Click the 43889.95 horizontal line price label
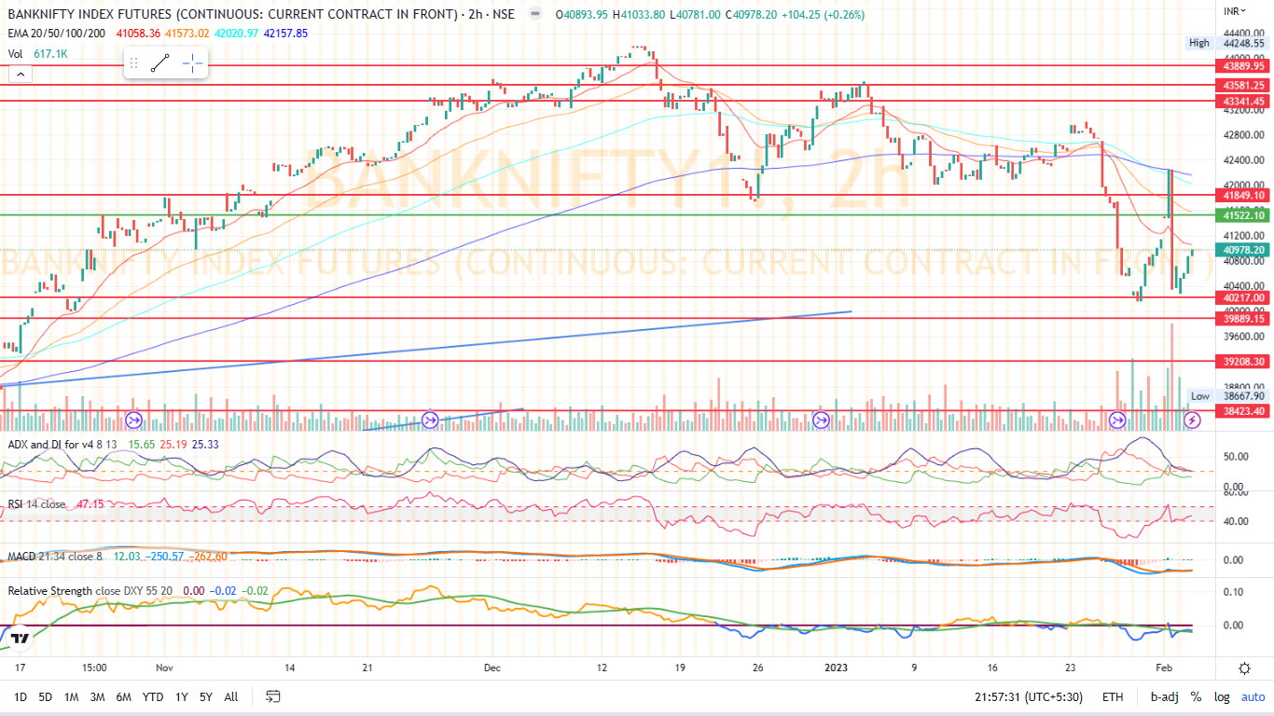This screenshot has width=1274, height=716. point(1243,66)
